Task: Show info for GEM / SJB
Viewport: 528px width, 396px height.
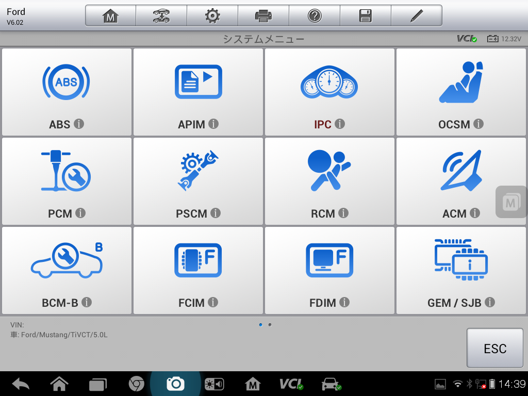Action: point(490,302)
